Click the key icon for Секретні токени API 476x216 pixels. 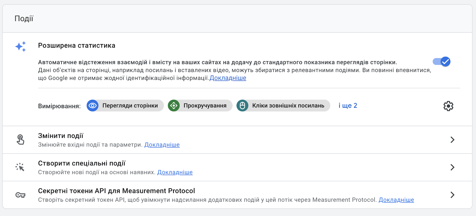pos(20,195)
